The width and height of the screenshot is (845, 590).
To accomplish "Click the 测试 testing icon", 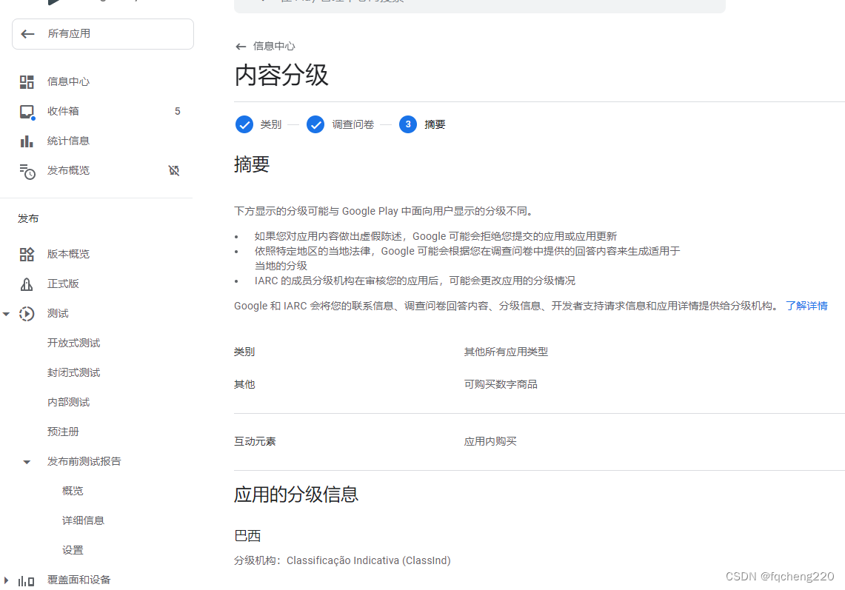I will [27, 313].
